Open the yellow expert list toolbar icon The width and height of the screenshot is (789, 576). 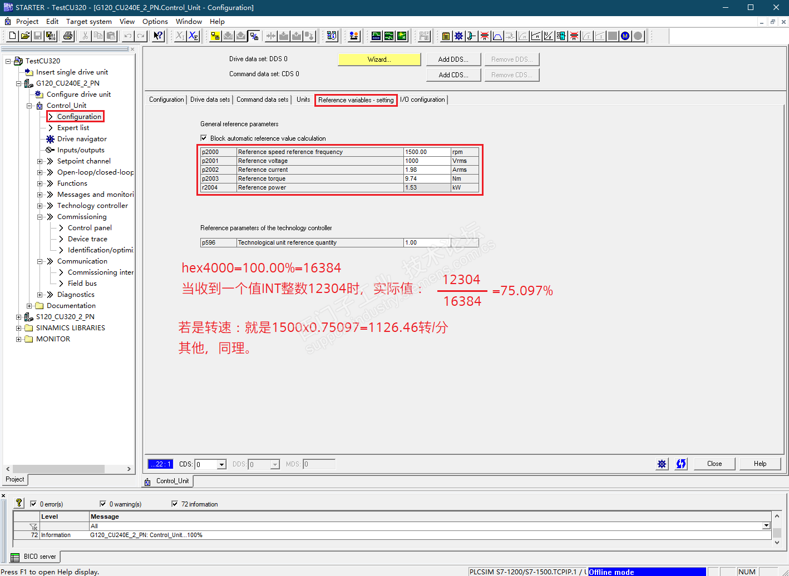(x=446, y=36)
